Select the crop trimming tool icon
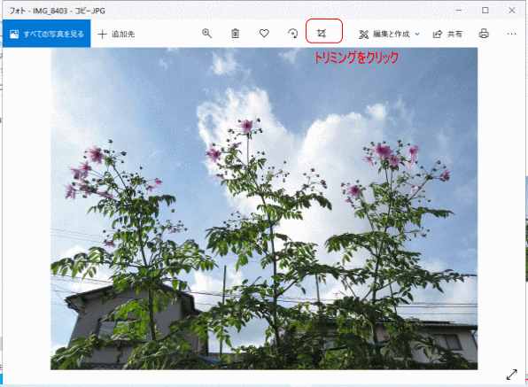The height and width of the screenshot is (387, 528). (x=322, y=34)
